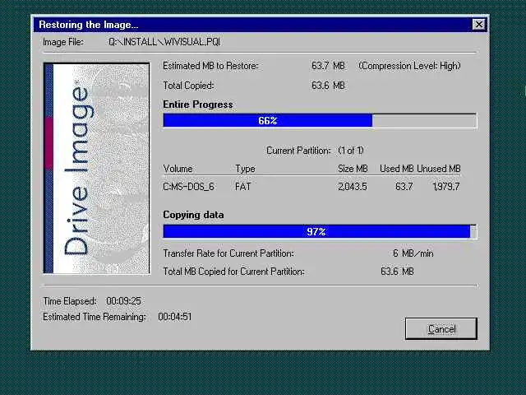This screenshot has width=526, height=395.
Task: Click the Drive Image logo panel
Action: pyautogui.click(x=97, y=168)
